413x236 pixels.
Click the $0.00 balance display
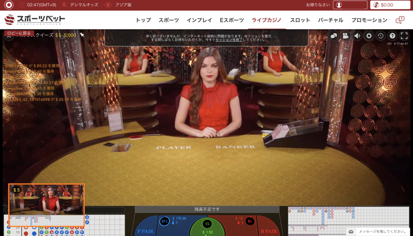click(390, 5)
